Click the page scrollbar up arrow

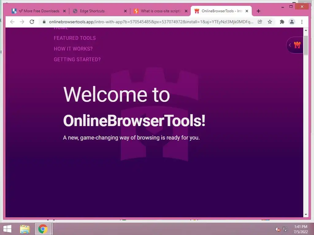pos(306,30)
